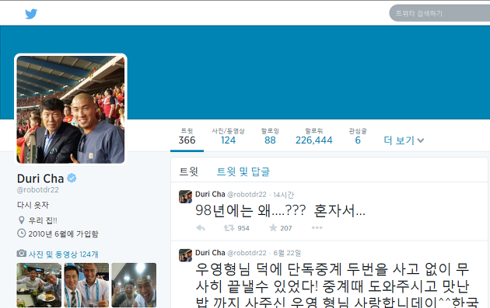Click the 우영형님 덕에 tweet text
The image size is (490, 308).
click(x=337, y=286)
